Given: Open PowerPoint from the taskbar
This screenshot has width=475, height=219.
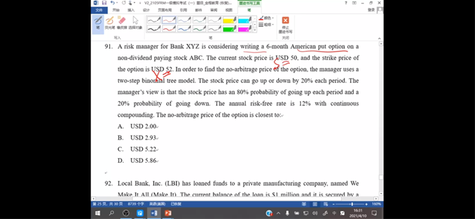Looking at the screenshot, I should tap(168, 213).
